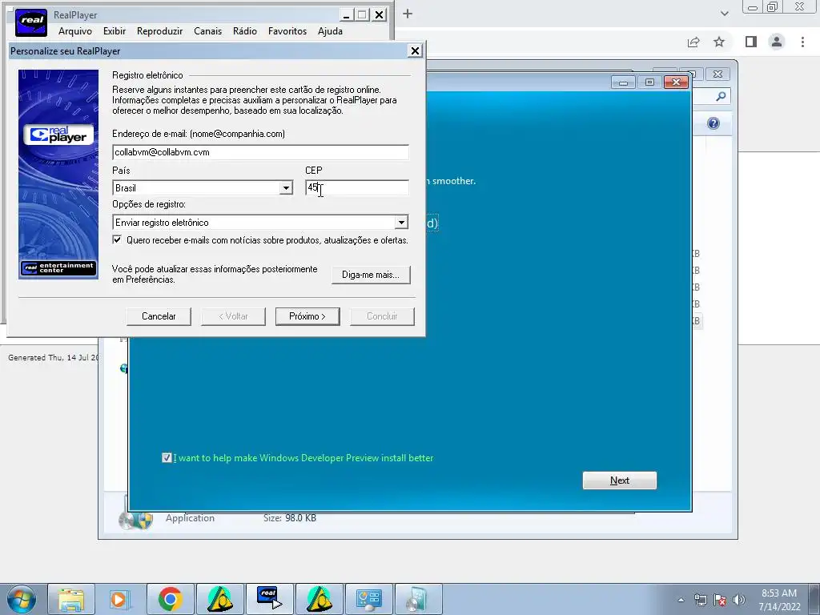
Task: Click the Explorer window search magnifier icon
Action: [x=722, y=96]
